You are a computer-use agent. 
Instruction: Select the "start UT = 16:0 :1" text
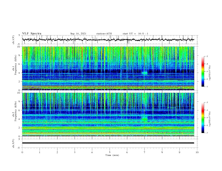(135, 34)
